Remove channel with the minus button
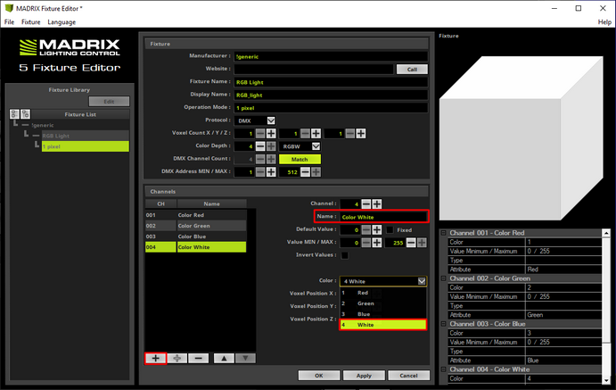Viewport: 616px width, 390px height. pos(199,358)
